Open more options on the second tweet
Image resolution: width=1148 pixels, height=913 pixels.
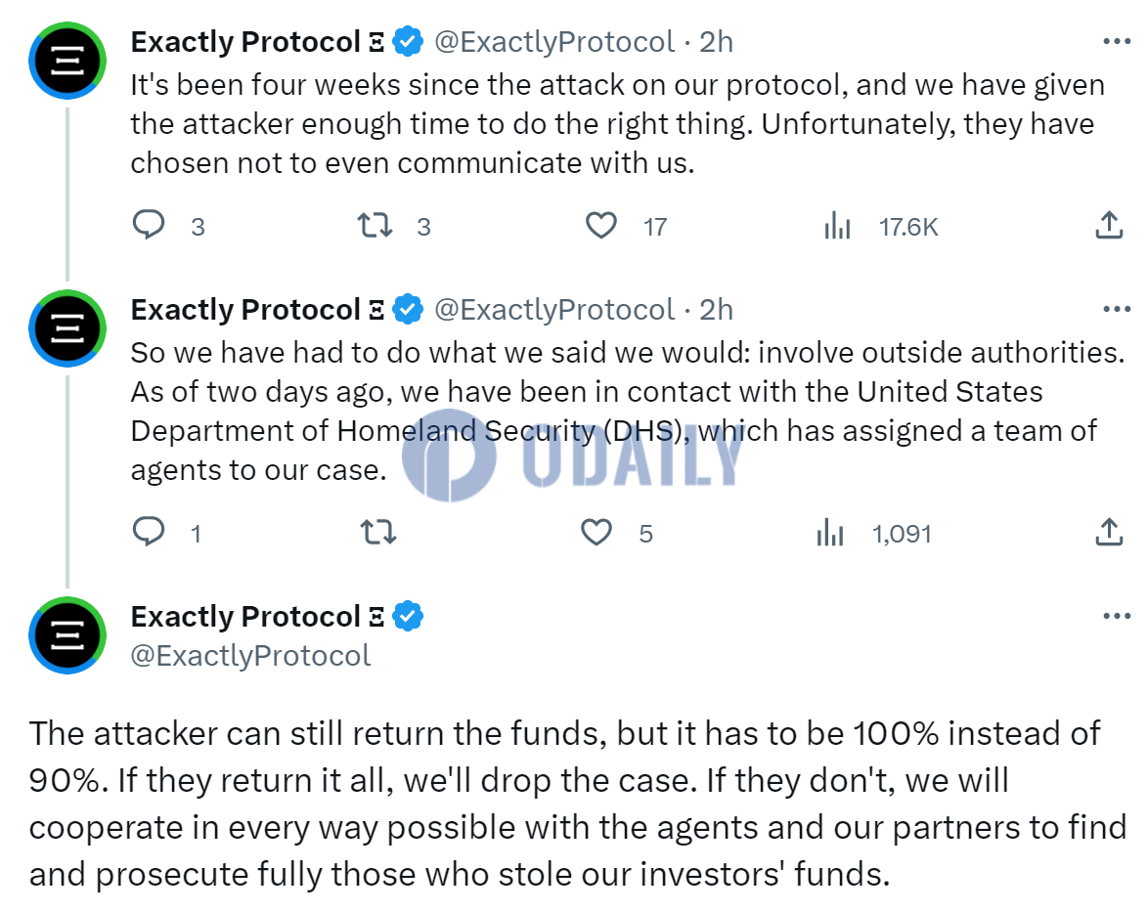1118,309
